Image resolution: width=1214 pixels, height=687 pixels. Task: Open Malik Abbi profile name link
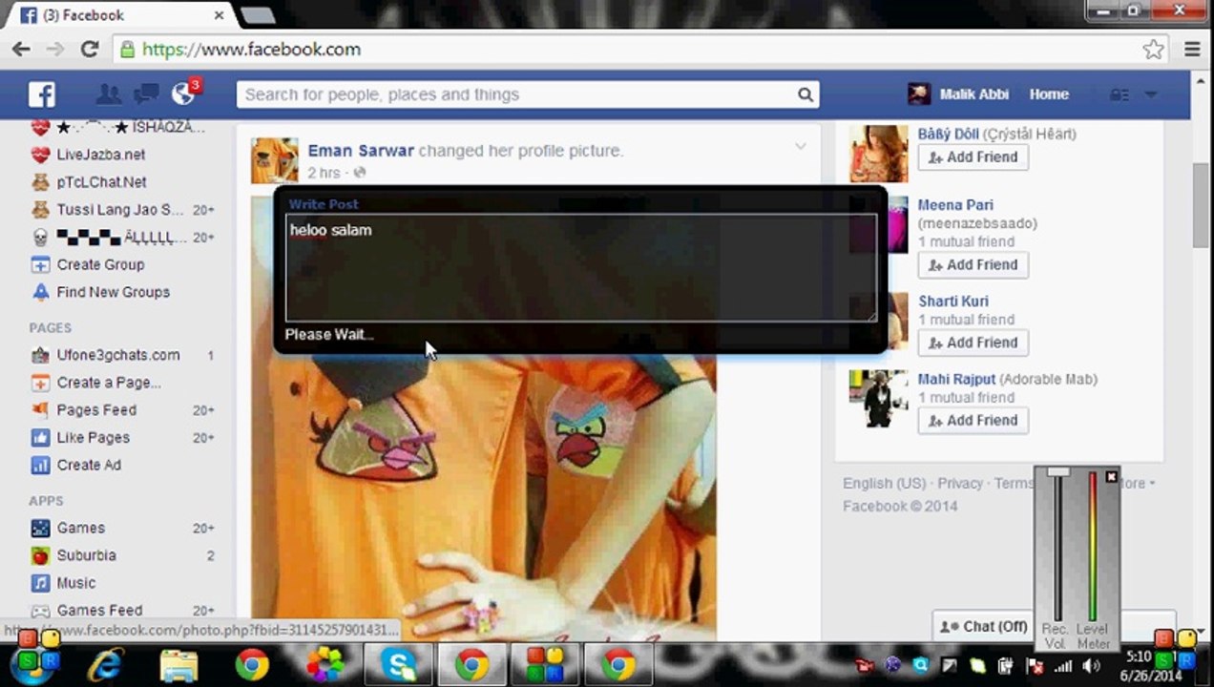pos(975,94)
